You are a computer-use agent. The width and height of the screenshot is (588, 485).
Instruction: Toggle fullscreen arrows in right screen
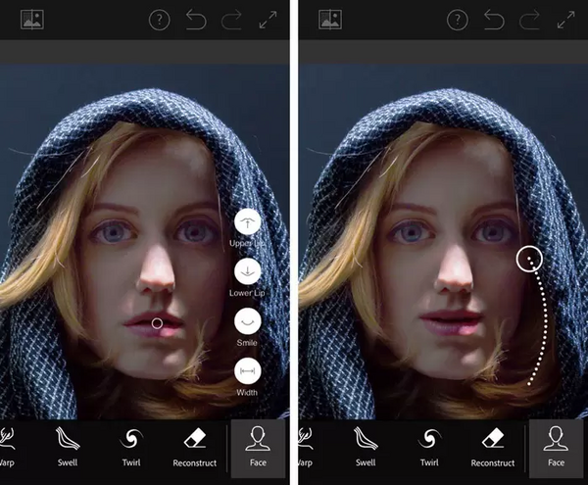[x=566, y=20]
